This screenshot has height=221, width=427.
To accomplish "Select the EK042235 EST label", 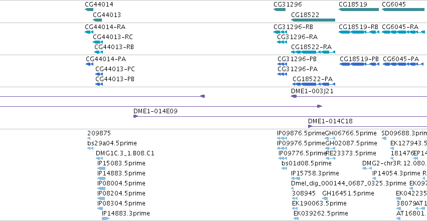I will (411, 193).
